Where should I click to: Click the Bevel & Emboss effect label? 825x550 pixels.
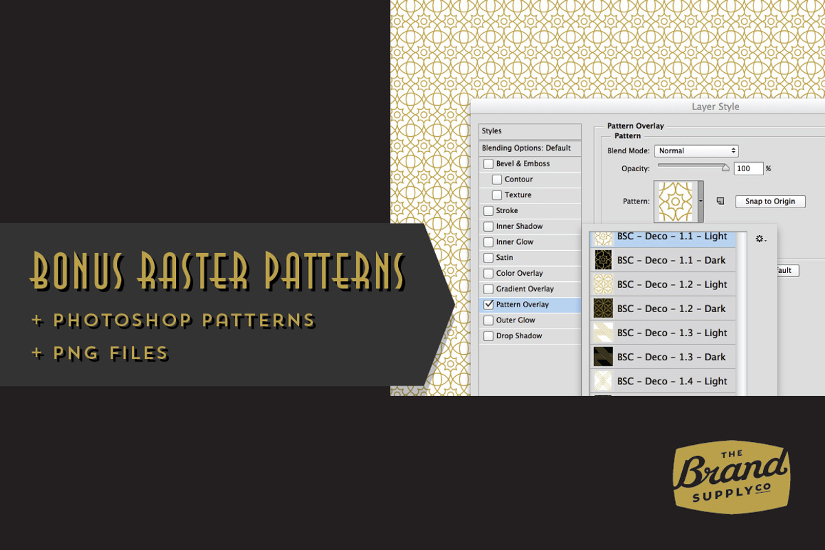523,164
